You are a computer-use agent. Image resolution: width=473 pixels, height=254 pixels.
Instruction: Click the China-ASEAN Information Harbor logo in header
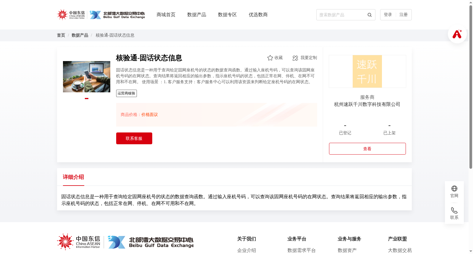coord(71,15)
